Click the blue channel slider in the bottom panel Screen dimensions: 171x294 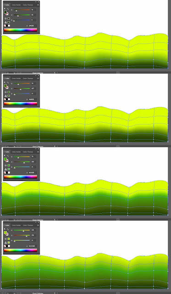coord(22,240)
